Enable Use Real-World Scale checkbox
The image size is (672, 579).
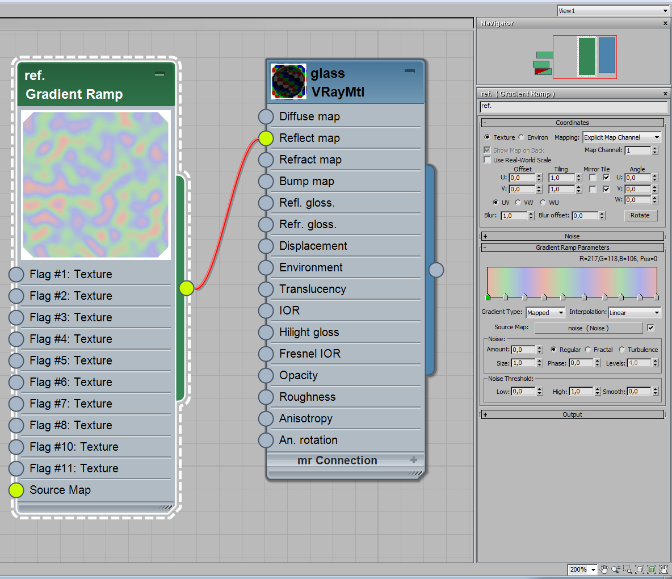click(487, 160)
